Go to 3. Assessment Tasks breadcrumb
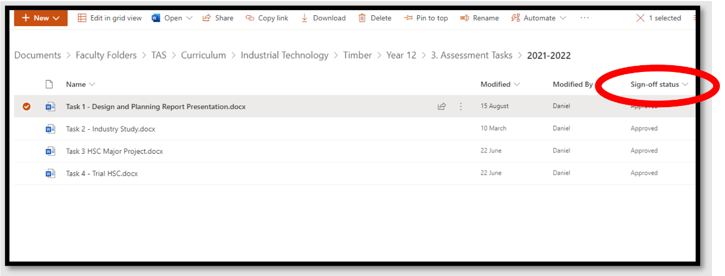The width and height of the screenshot is (725, 276). click(471, 55)
